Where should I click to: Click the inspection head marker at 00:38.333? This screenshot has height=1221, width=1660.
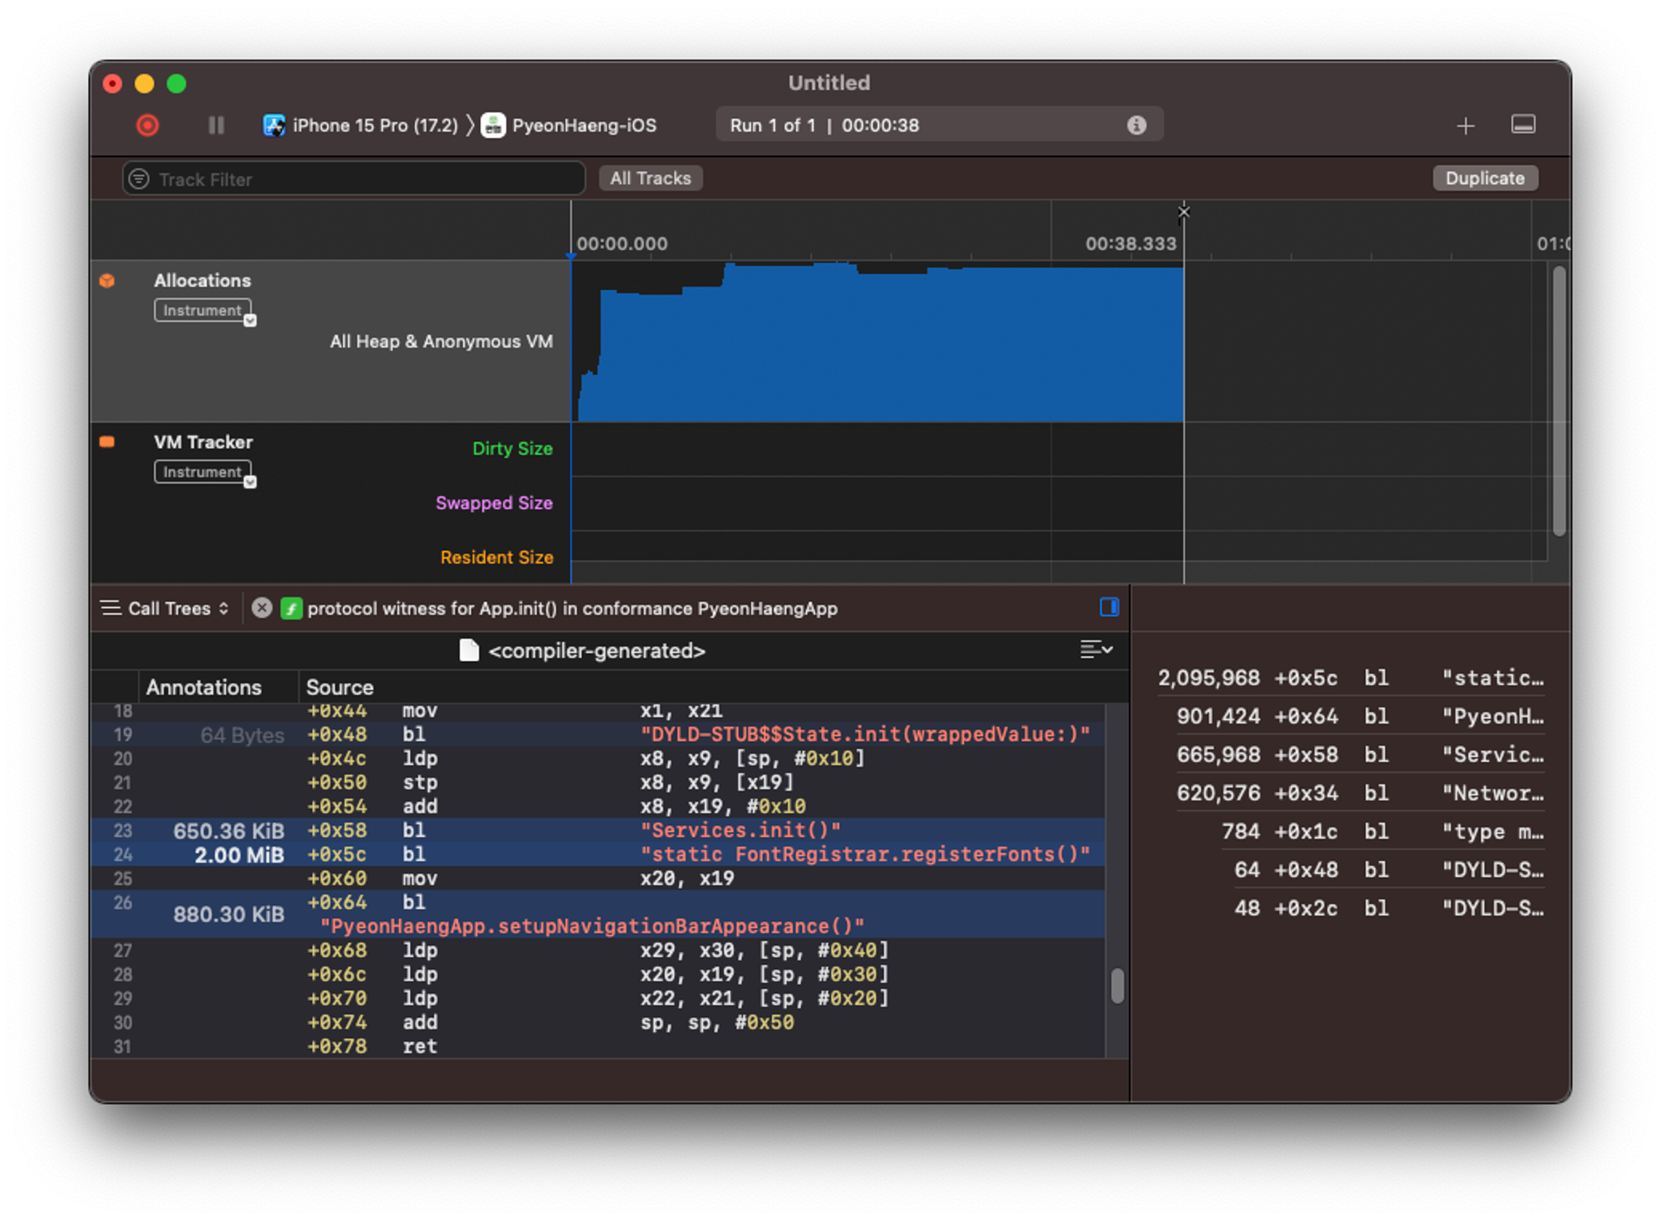point(1184,212)
